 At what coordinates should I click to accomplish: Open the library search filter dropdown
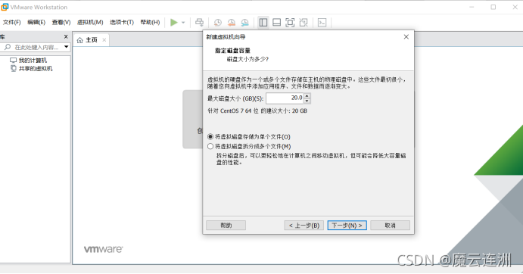(67, 47)
